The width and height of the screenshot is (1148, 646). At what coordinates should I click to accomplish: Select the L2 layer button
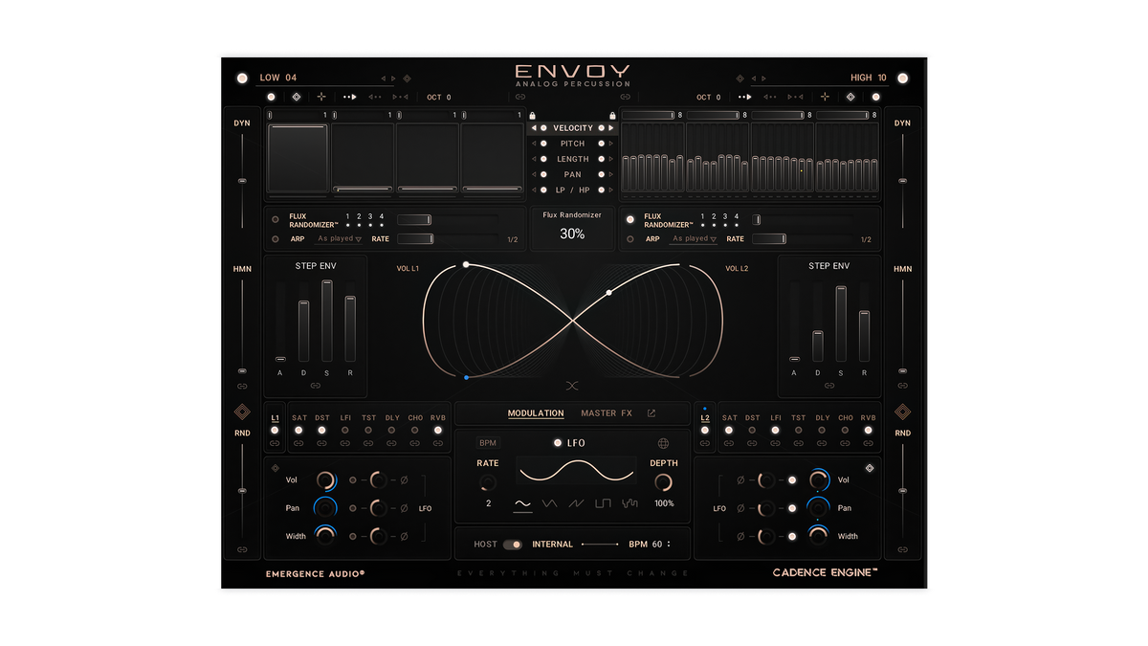pyautogui.click(x=705, y=418)
